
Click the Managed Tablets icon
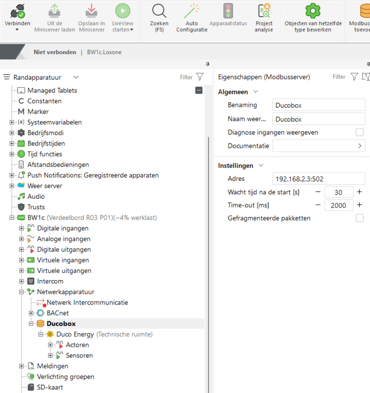[21, 90]
